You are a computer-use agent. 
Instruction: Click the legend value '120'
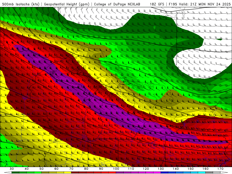click(146, 169)
